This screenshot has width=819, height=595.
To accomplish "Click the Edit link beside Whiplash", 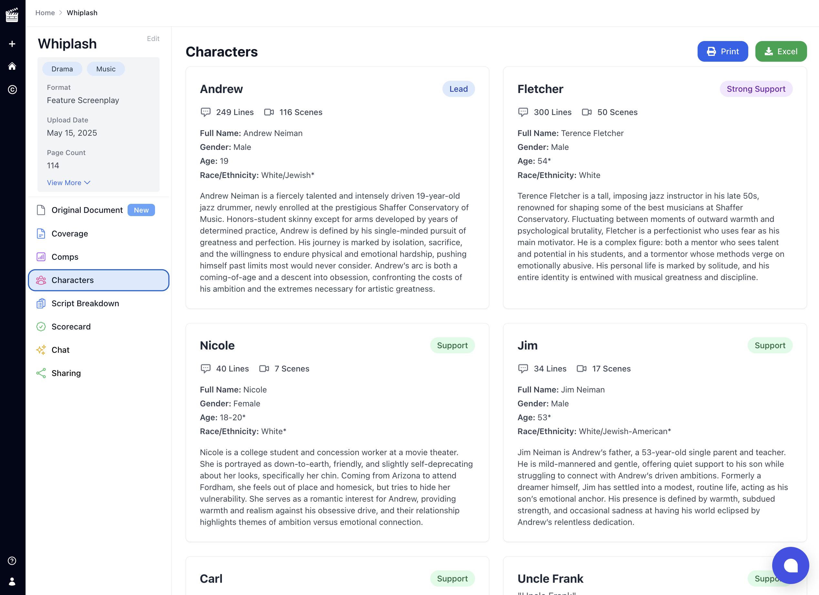I will [x=153, y=39].
